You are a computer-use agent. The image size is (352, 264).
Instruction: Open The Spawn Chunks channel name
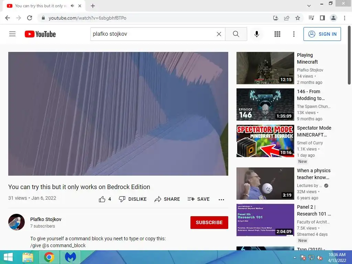[313, 107]
